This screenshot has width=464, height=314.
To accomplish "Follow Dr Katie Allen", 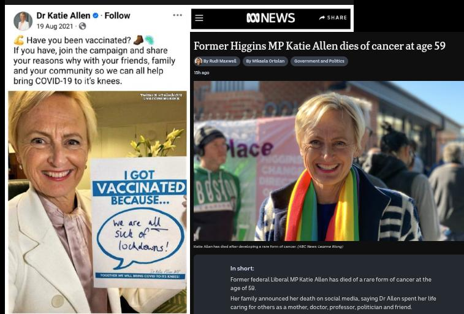I will [x=117, y=15].
